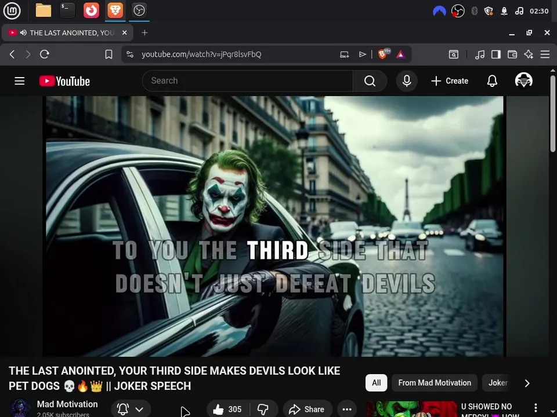Bookmark this page
Screen dimensions: 557x417
[108, 54]
